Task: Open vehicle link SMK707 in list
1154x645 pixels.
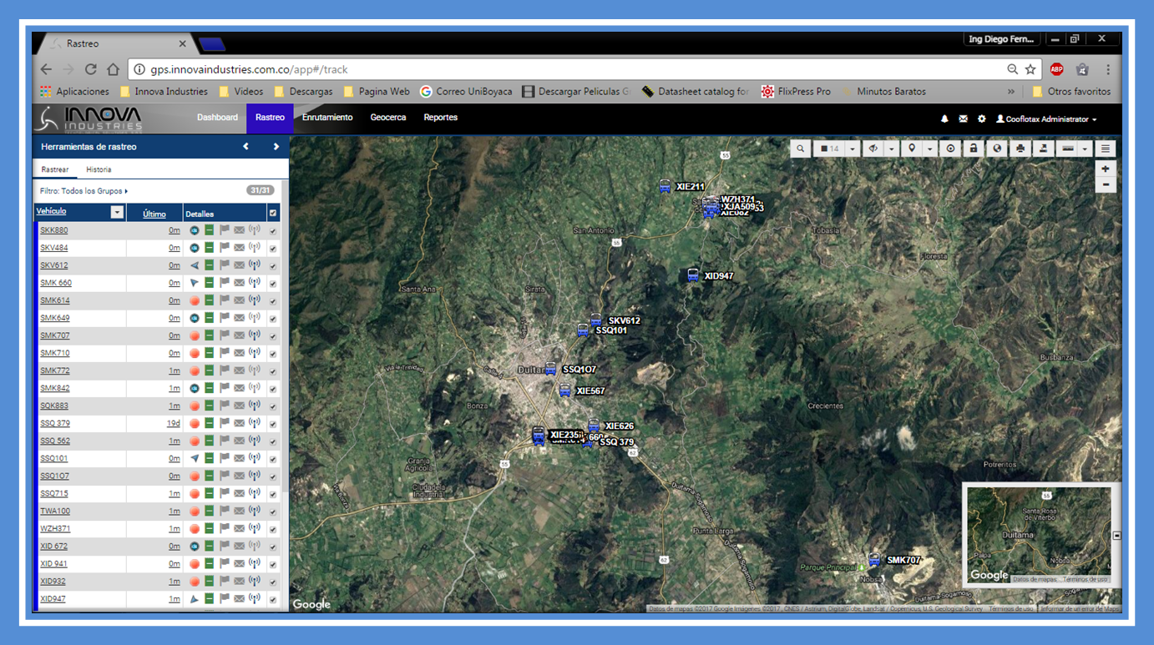Action: click(x=55, y=335)
